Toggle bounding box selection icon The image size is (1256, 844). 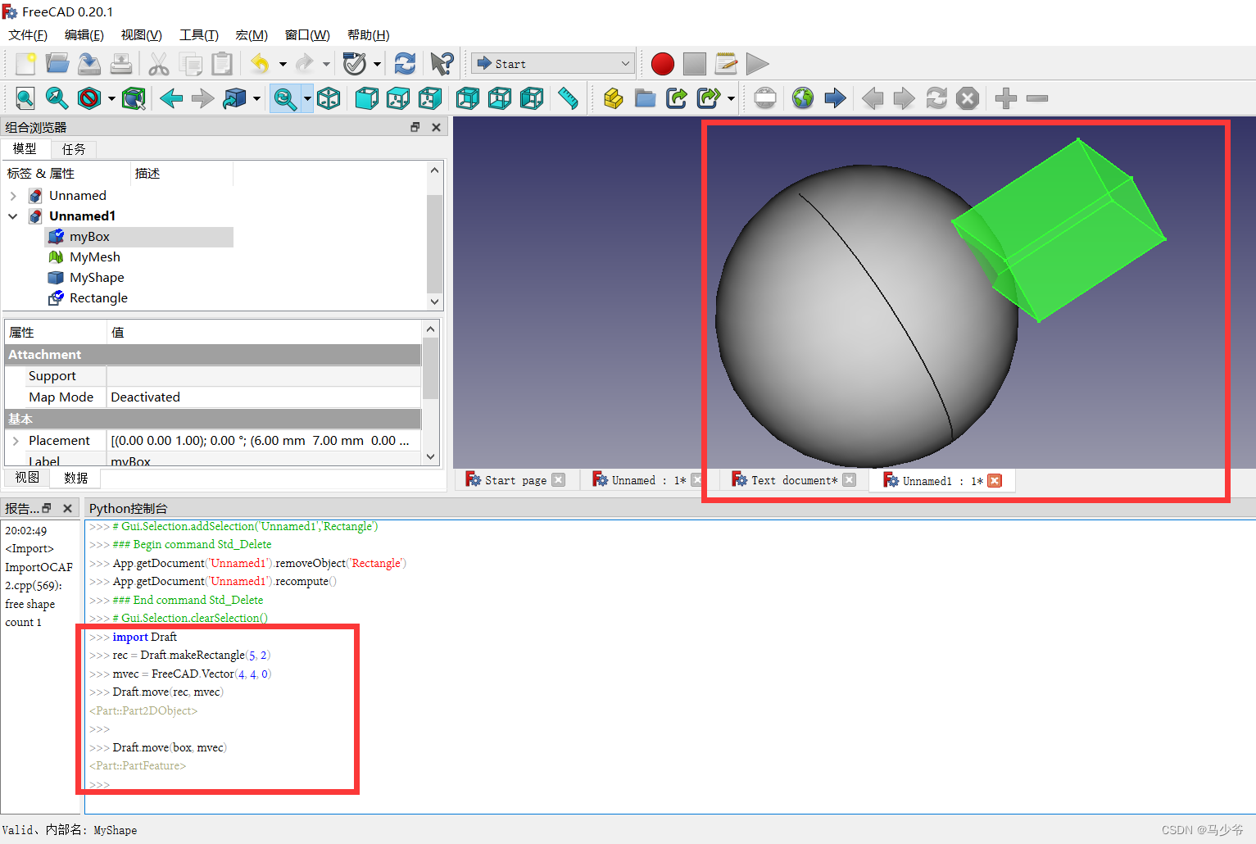tap(134, 98)
